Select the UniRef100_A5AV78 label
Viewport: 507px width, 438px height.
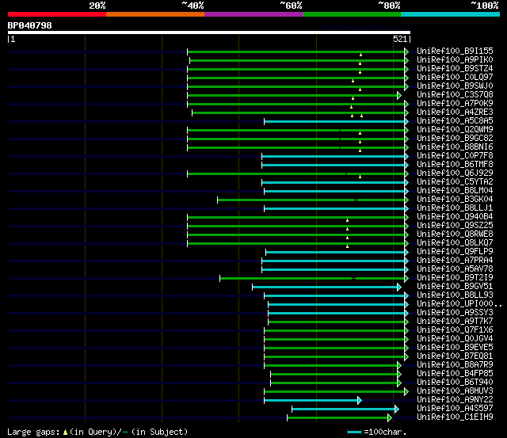(x=455, y=269)
